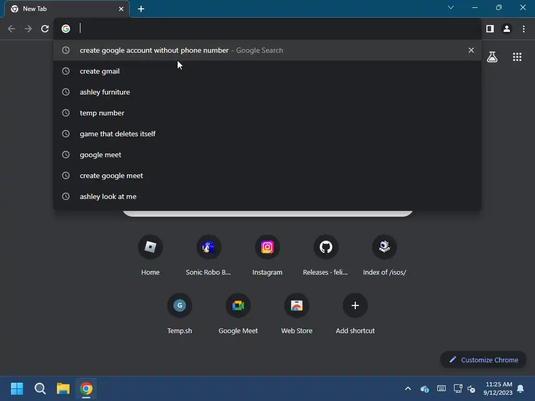Open the Windows Start menu
The width and height of the screenshot is (535, 401).
[x=17, y=388]
